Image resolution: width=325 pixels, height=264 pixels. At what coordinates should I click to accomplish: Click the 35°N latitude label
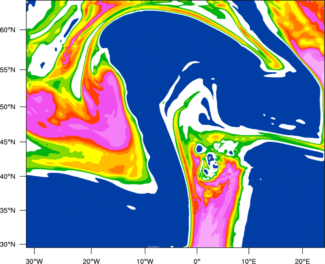8,210
